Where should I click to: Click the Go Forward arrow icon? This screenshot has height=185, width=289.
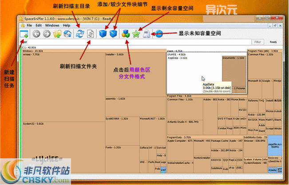click(47, 34)
